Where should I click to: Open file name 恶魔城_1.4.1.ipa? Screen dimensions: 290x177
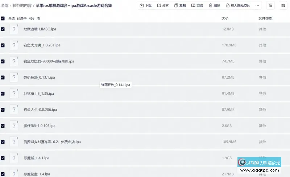coord(37,158)
